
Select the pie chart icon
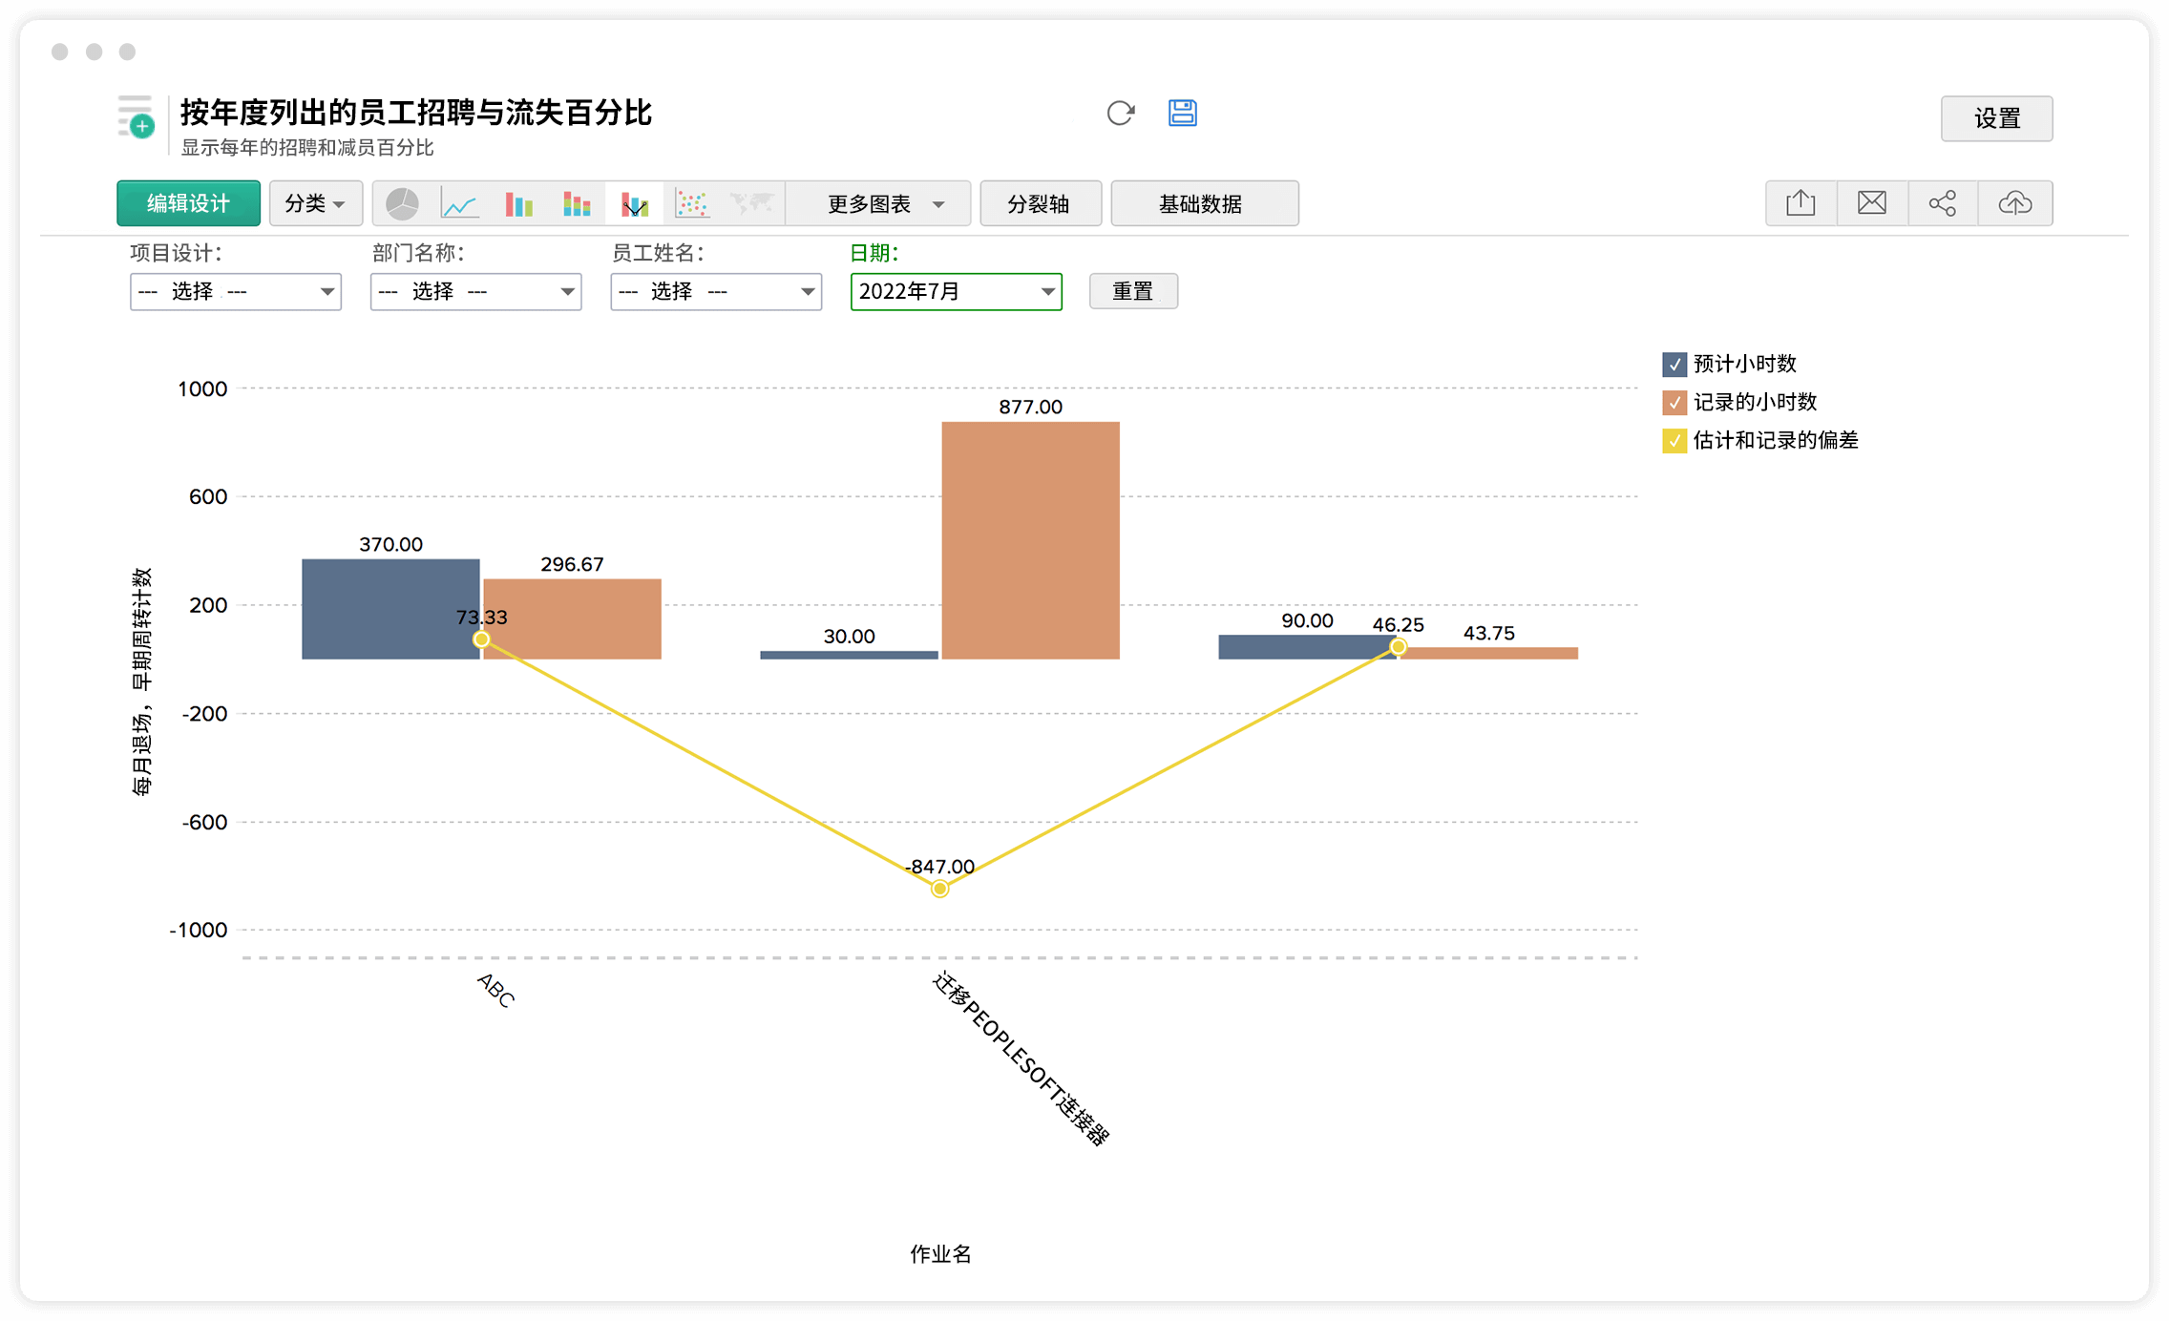coord(402,203)
